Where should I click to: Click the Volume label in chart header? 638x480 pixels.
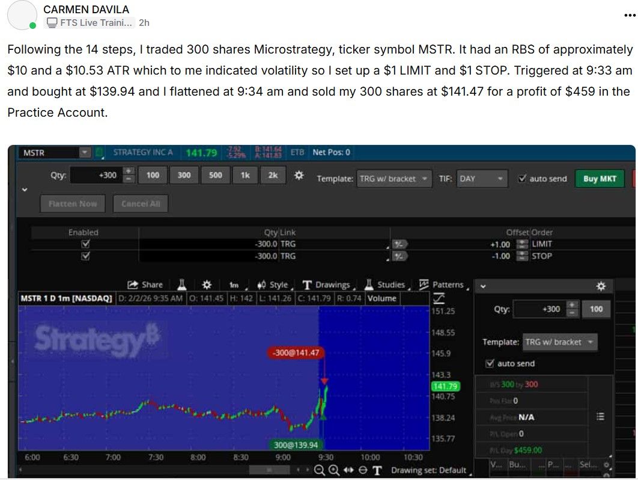tap(381, 298)
